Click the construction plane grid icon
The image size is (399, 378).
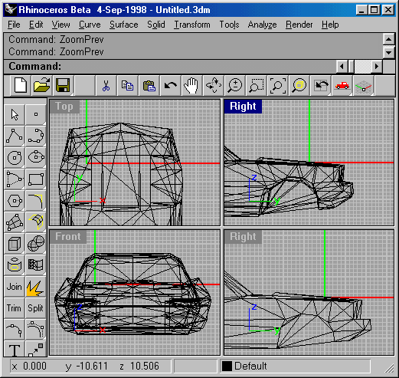pos(363,85)
